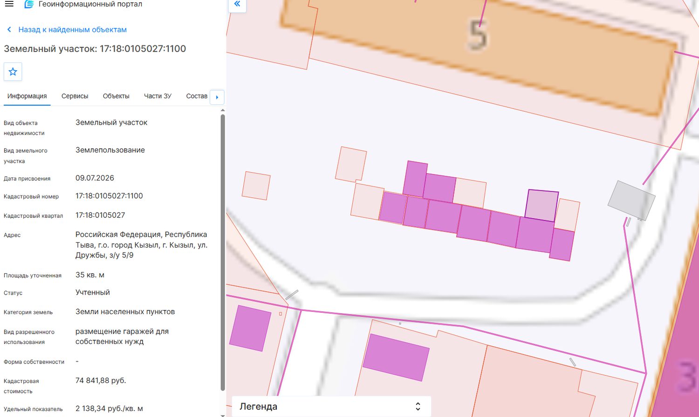The image size is (699, 417).
Task: Add the land plot to favorites with the star
Action: click(13, 72)
